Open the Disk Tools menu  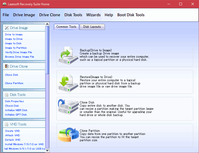[73, 15]
